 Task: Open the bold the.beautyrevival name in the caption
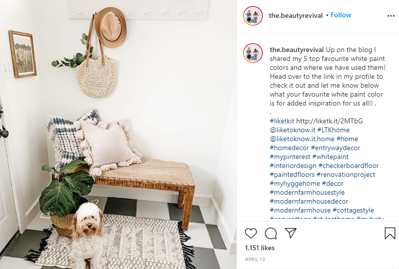point(297,50)
